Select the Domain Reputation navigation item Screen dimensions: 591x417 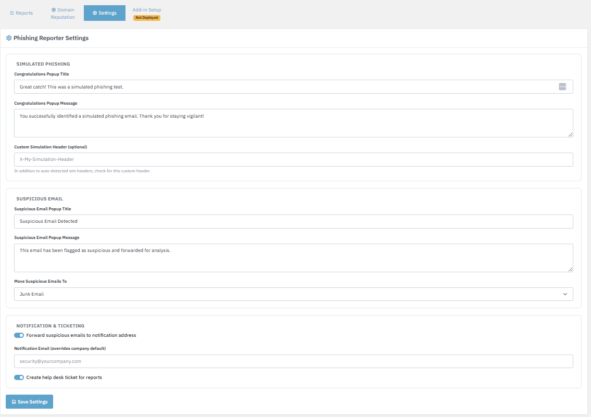[62, 13]
